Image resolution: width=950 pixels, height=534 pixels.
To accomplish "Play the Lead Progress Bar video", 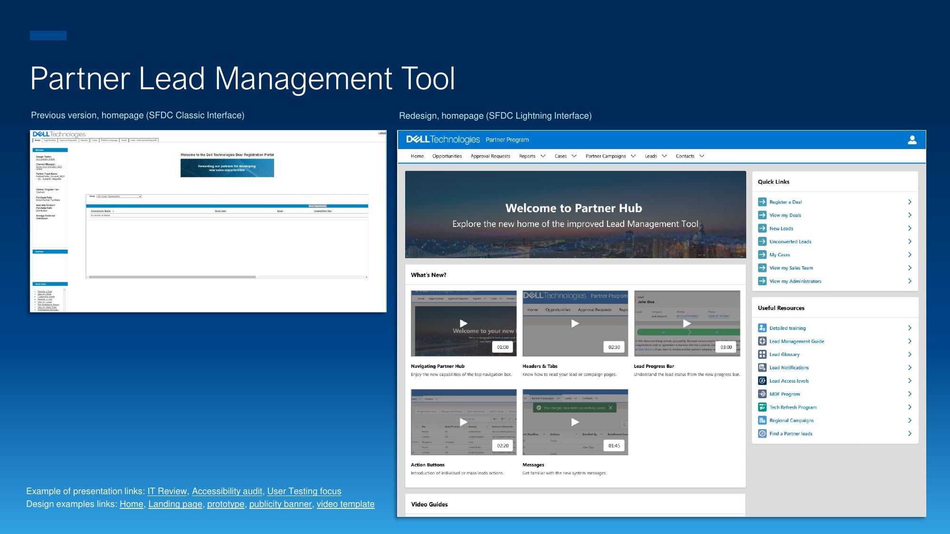I will pyautogui.click(x=687, y=324).
